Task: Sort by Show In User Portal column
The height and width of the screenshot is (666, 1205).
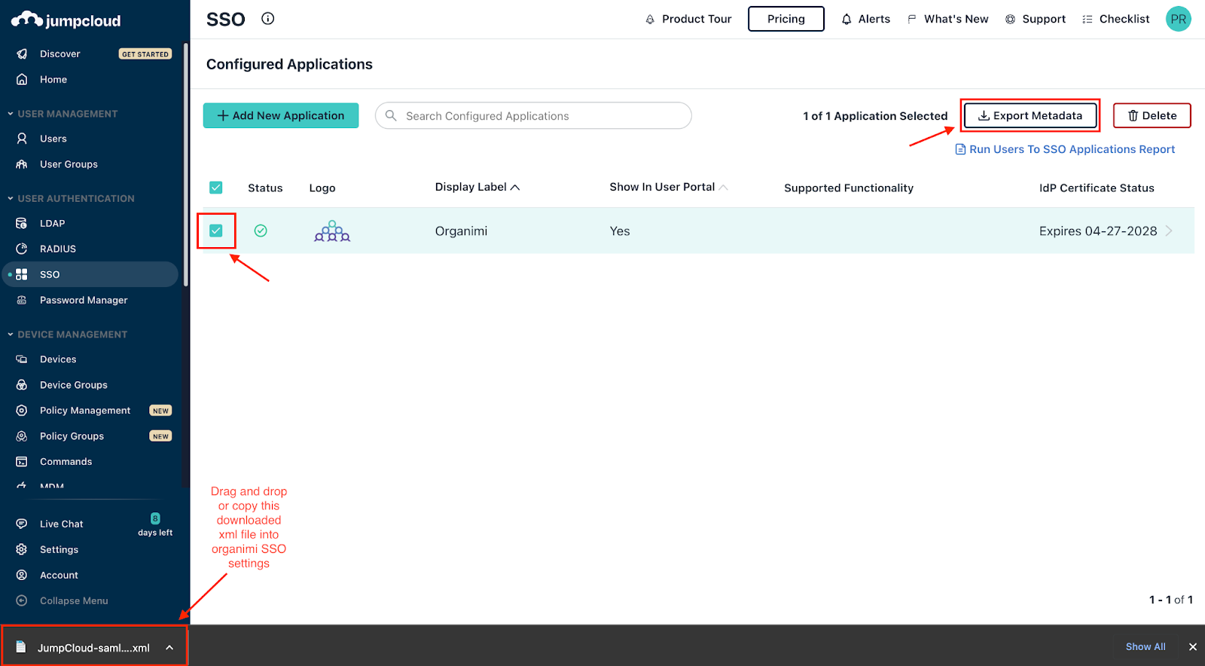Action: (x=669, y=187)
